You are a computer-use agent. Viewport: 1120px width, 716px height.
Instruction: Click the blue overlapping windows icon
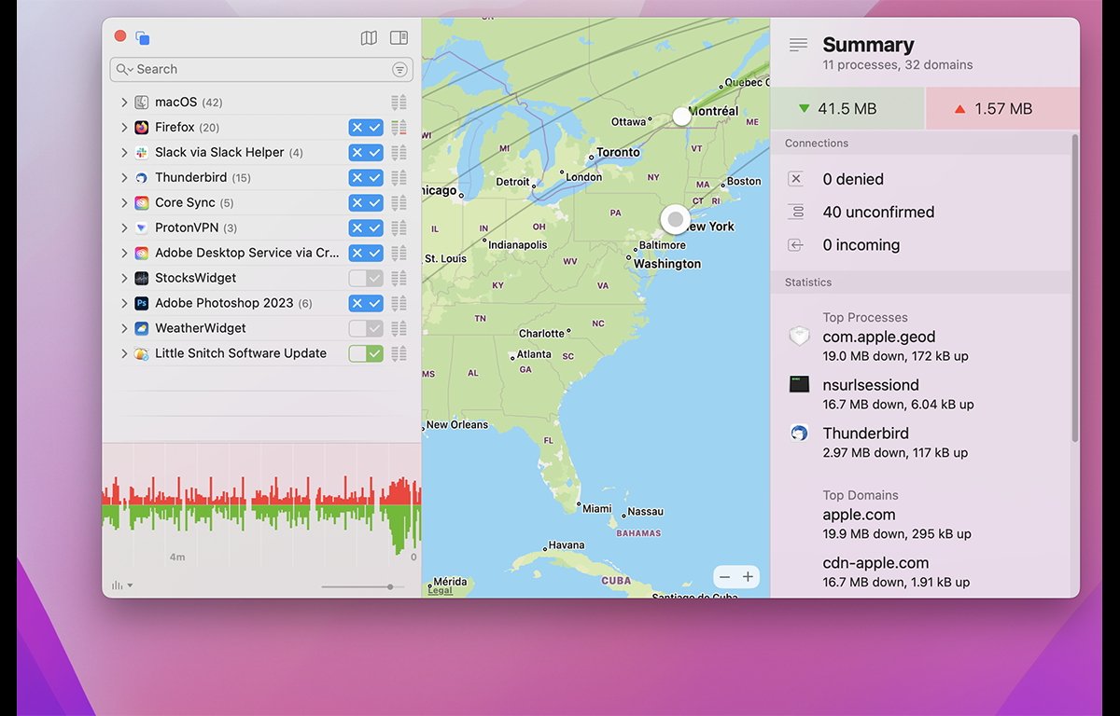tap(143, 38)
